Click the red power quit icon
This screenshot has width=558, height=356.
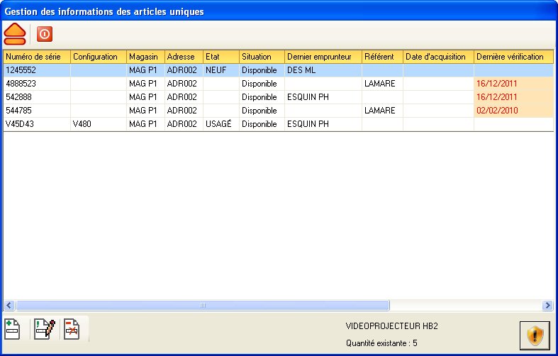pyautogui.click(x=45, y=33)
